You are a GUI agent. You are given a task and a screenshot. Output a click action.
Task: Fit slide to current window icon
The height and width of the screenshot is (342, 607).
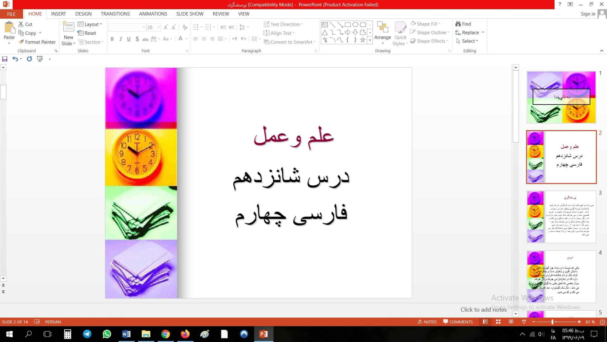[x=601, y=322]
